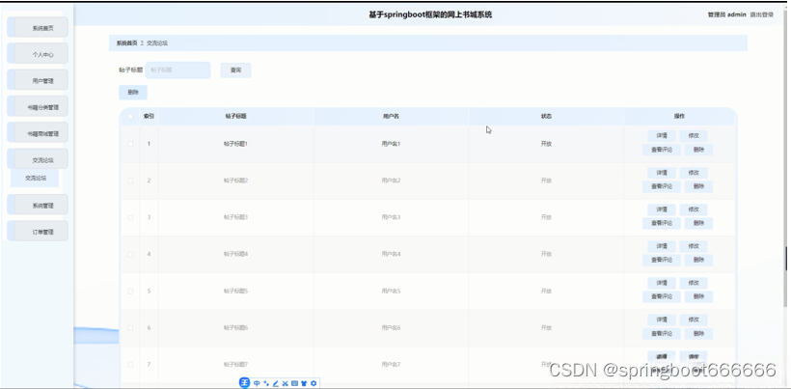Go to 系统首页 via the breadcrumb
The image size is (791, 389).
pyautogui.click(x=126, y=43)
